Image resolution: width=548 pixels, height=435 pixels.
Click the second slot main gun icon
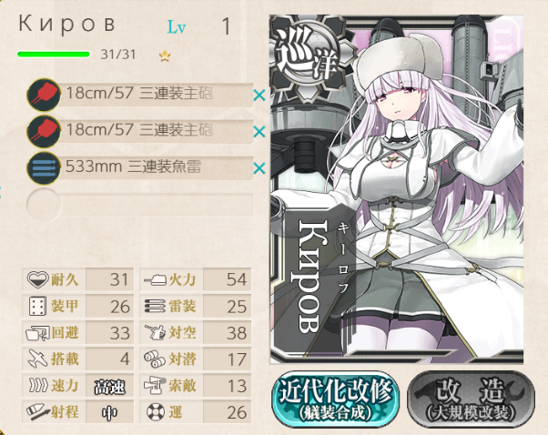pyautogui.click(x=44, y=131)
